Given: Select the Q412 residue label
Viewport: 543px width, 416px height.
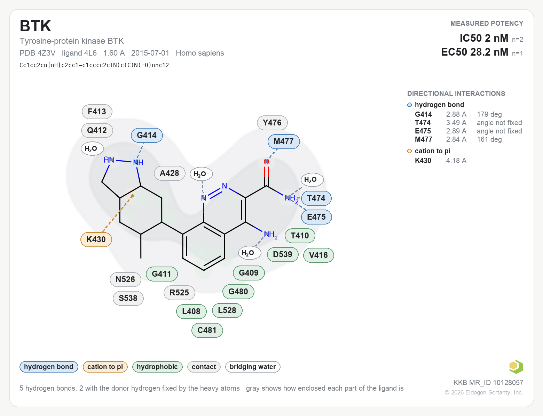Looking at the screenshot, I should (97, 130).
